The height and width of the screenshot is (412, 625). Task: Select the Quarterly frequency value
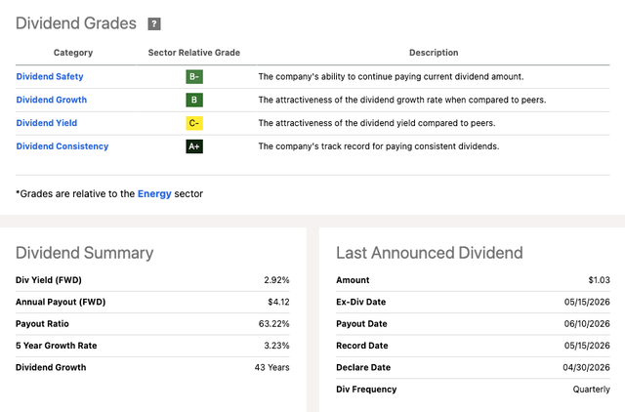[x=592, y=390]
